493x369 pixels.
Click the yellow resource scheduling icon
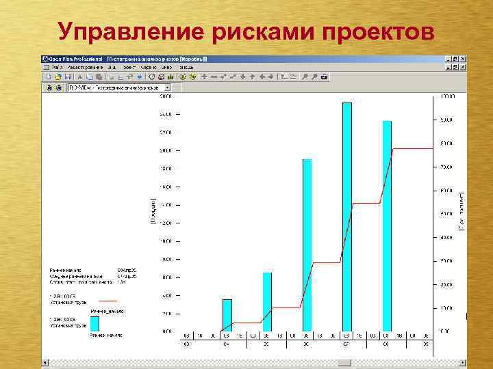(170, 77)
